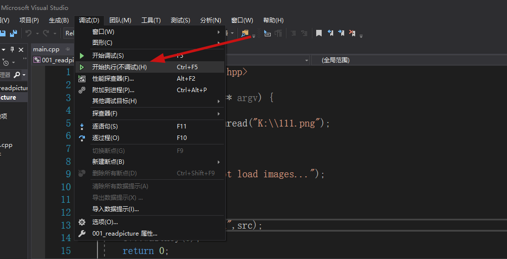Go to the next bookmark
The width and height of the screenshot is (507, 259).
pos(341,33)
